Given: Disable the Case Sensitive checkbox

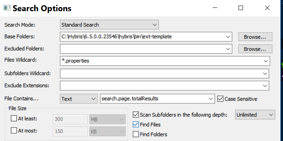Looking at the screenshot, I should tap(220, 99).
